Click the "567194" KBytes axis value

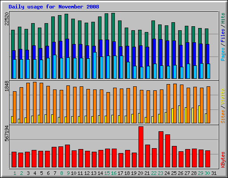[x=7, y=133]
